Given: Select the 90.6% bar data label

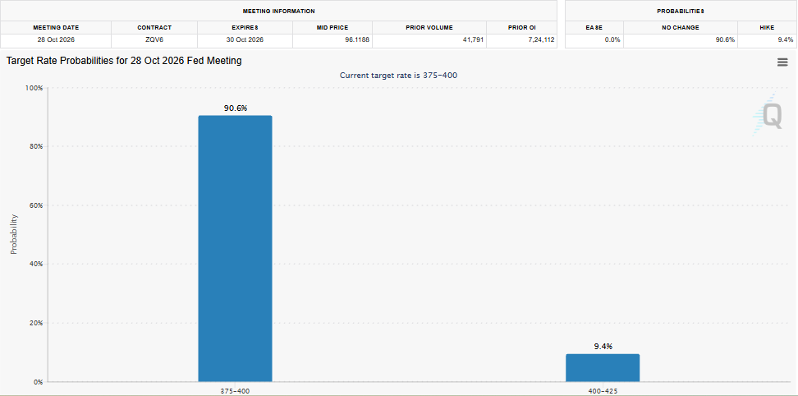Looking at the screenshot, I should pyautogui.click(x=235, y=108).
